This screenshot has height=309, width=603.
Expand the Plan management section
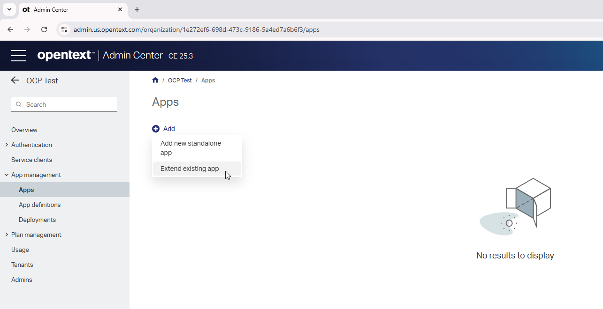pos(7,235)
